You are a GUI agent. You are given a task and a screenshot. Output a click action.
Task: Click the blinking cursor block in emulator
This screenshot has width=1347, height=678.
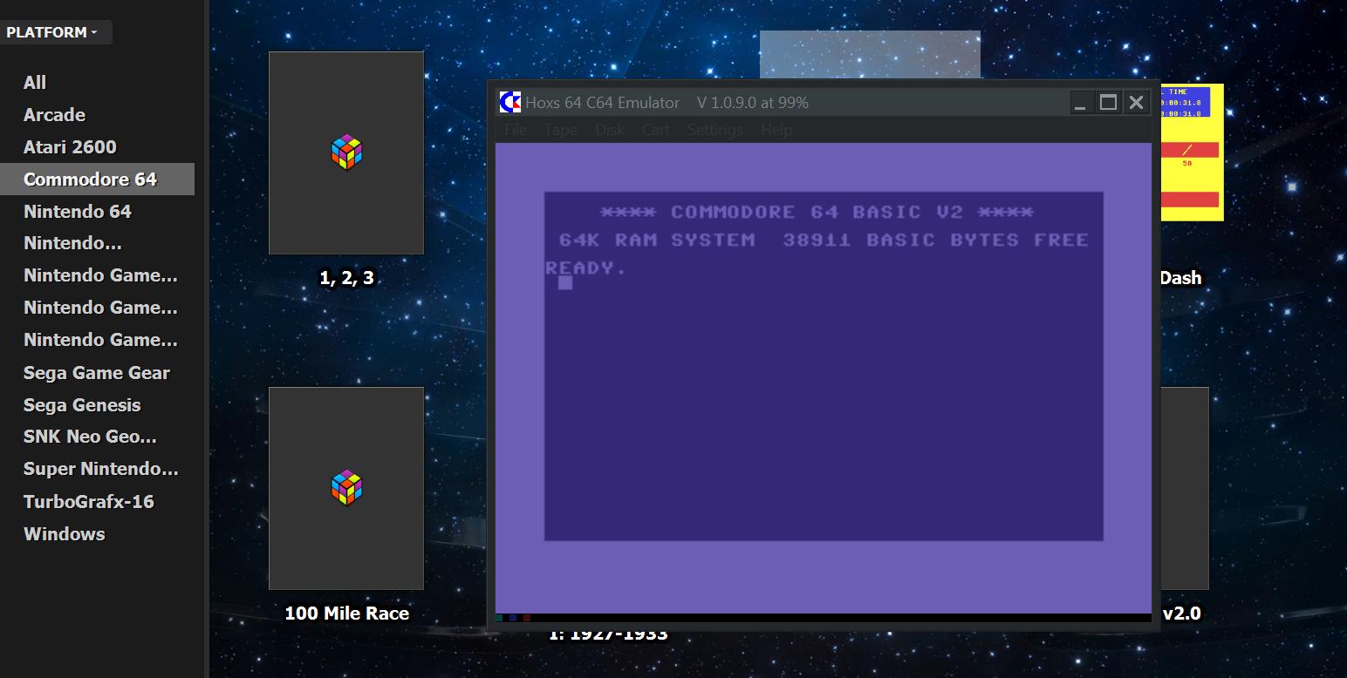[x=565, y=282]
